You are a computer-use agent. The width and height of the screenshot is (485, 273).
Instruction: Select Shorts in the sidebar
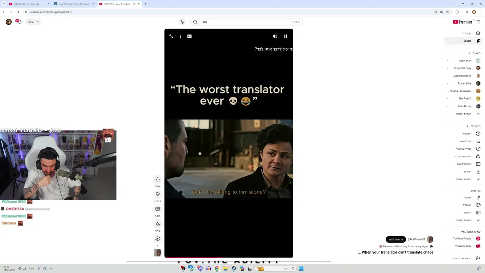(463, 41)
